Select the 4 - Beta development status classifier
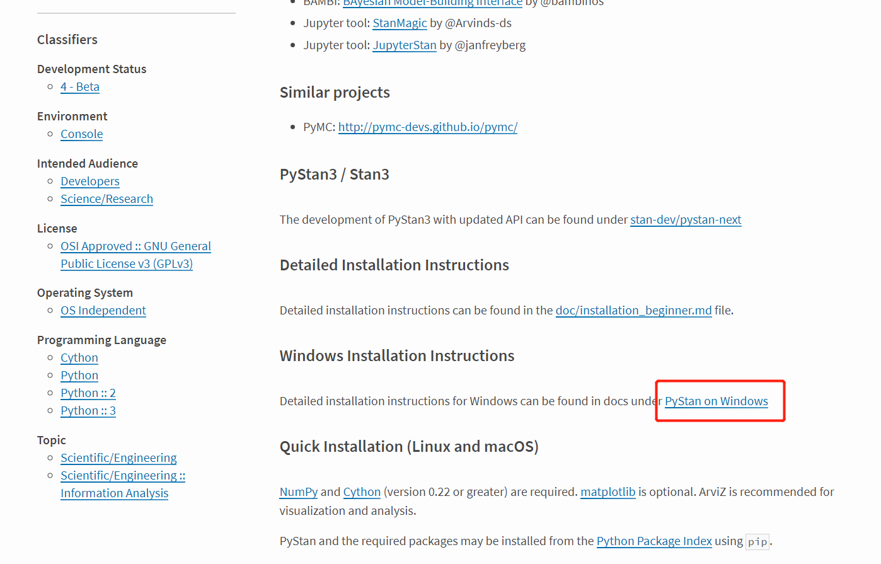 pyautogui.click(x=79, y=87)
